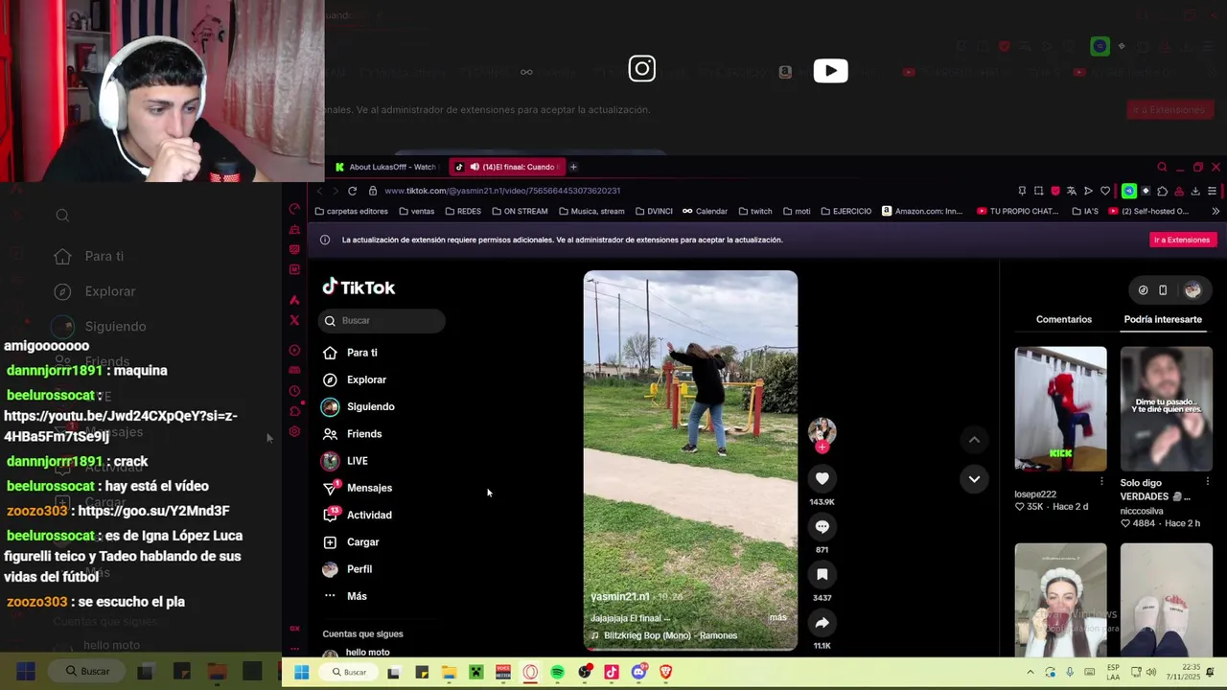Open TikTok app from the taskbar
Image resolution: width=1227 pixels, height=690 pixels.
pos(612,673)
